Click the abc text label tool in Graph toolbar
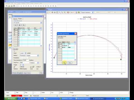 tap(72, 12)
